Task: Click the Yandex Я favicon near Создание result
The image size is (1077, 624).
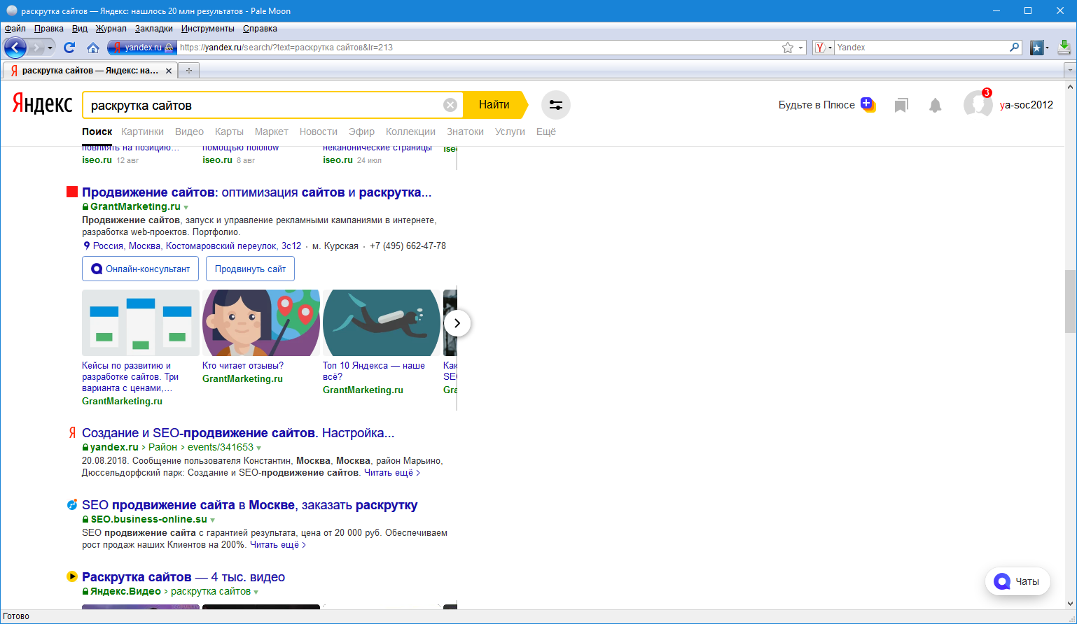Action: point(71,432)
